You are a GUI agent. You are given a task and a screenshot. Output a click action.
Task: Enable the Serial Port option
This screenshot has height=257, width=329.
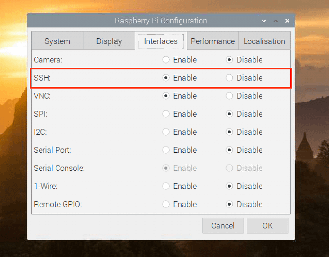pyautogui.click(x=166, y=150)
